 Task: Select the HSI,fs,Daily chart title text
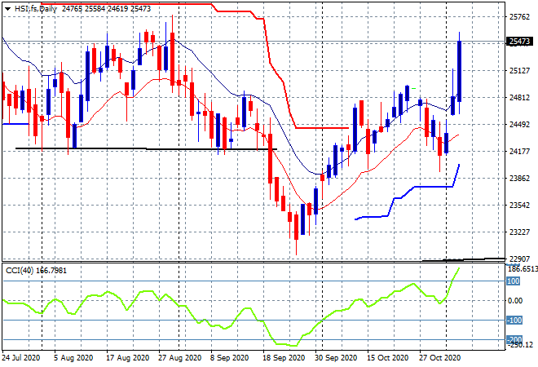coord(36,9)
